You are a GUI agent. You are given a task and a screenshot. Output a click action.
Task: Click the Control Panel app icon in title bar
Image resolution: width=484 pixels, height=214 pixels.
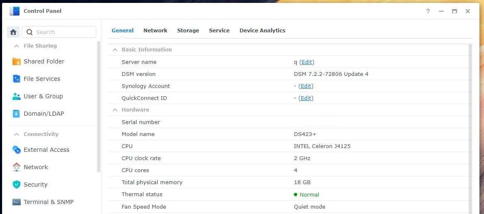[15, 11]
